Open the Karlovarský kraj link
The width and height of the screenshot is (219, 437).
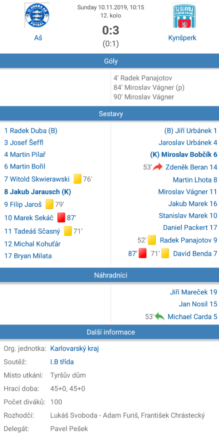point(74,349)
